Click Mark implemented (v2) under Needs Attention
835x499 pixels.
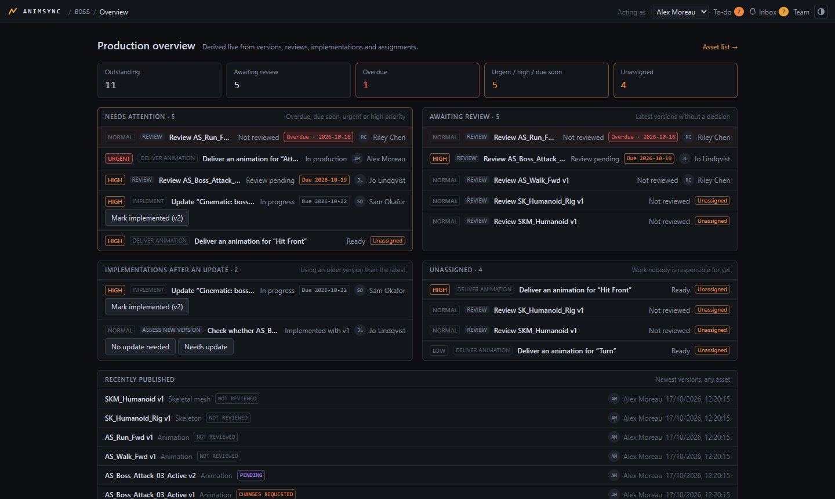(x=147, y=218)
